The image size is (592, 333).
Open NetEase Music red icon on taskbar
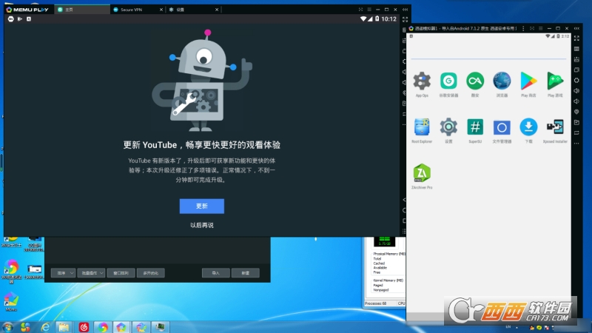(x=84, y=327)
